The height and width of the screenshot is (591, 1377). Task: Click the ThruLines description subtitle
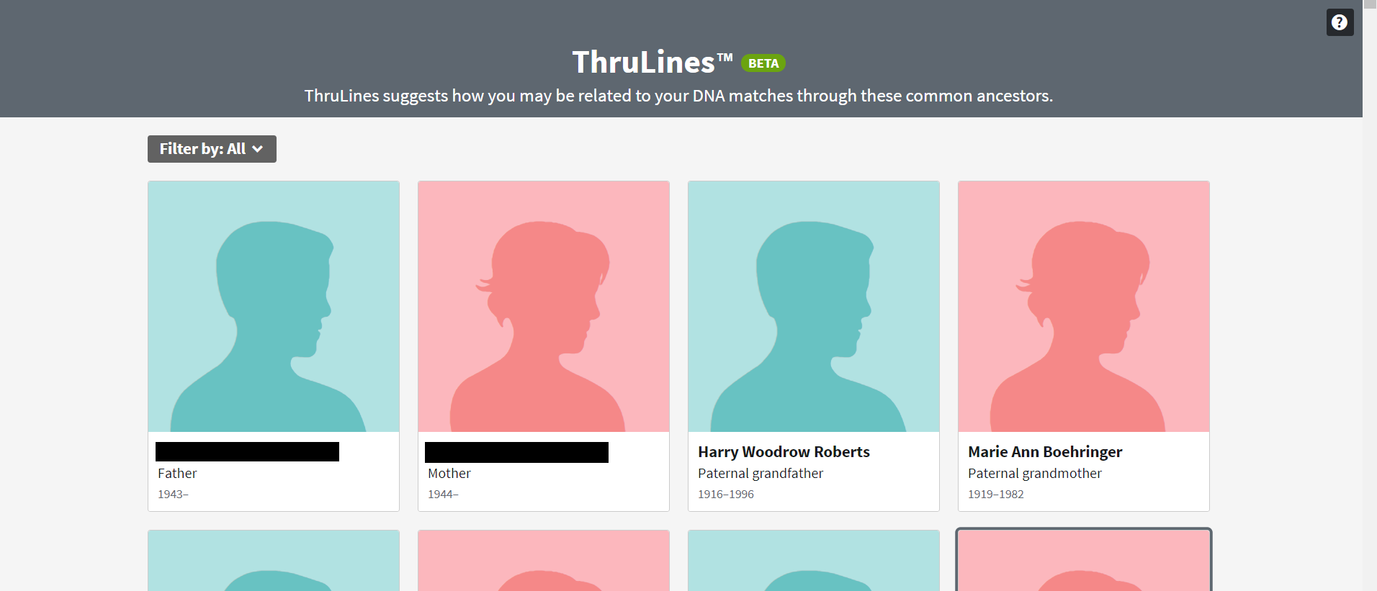pyautogui.click(x=678, y=96)
